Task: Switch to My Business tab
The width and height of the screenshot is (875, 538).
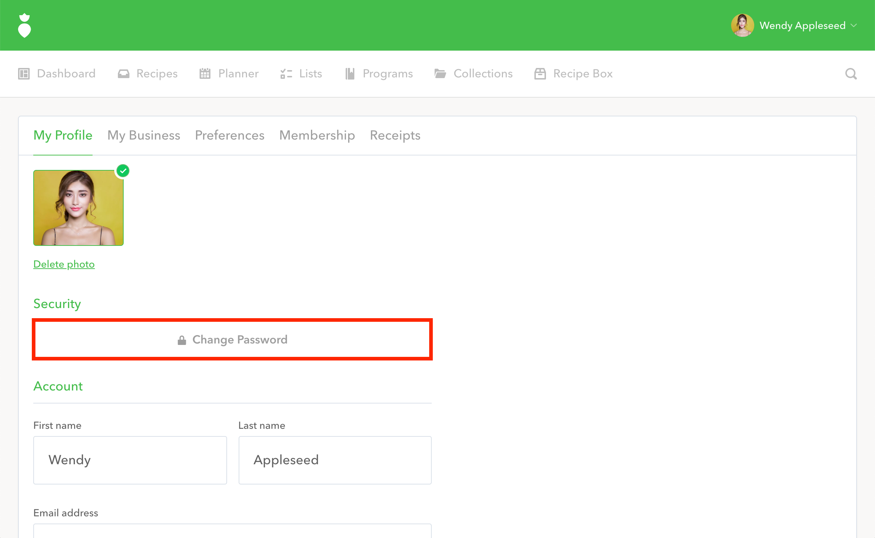Action: point(144,135)
